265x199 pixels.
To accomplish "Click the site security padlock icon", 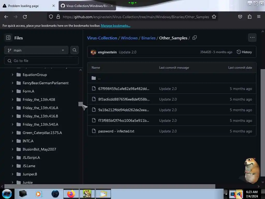I will pos(58,17).
